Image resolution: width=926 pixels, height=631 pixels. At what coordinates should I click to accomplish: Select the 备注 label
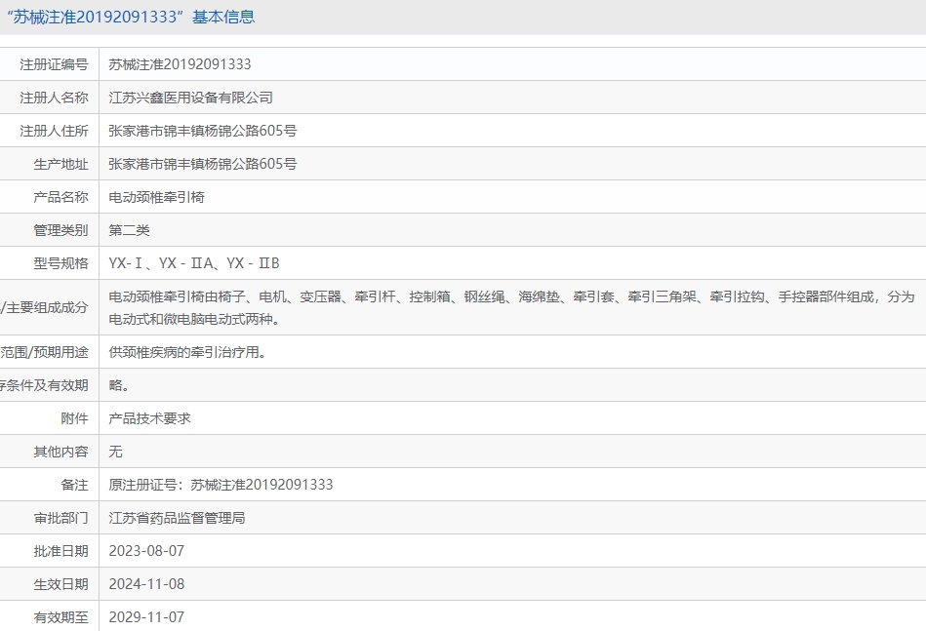tap(74, 484)
